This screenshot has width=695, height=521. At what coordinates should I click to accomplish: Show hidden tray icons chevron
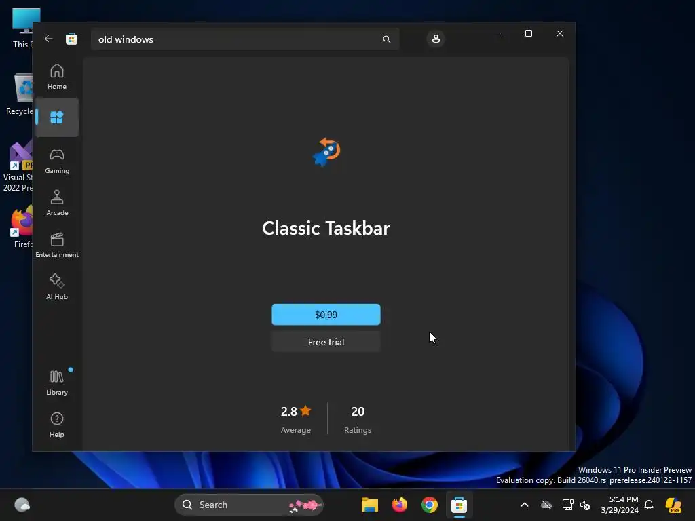[x=525, y=505]
